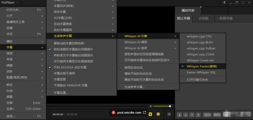Expand the 保存字幕 submenu
This screenshot has width=253, height=120.
(x=82, y=12)
